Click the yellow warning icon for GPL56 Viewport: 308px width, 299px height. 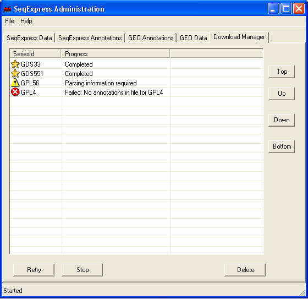click(15, 83)
